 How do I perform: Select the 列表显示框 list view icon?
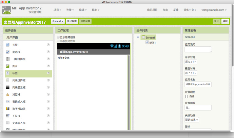click(x=7, y=87)
